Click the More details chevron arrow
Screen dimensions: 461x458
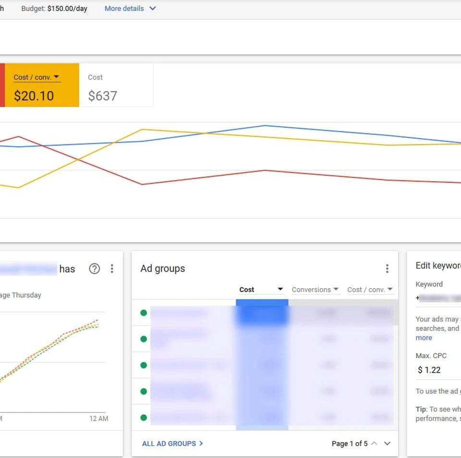click(x=153, y=9)
